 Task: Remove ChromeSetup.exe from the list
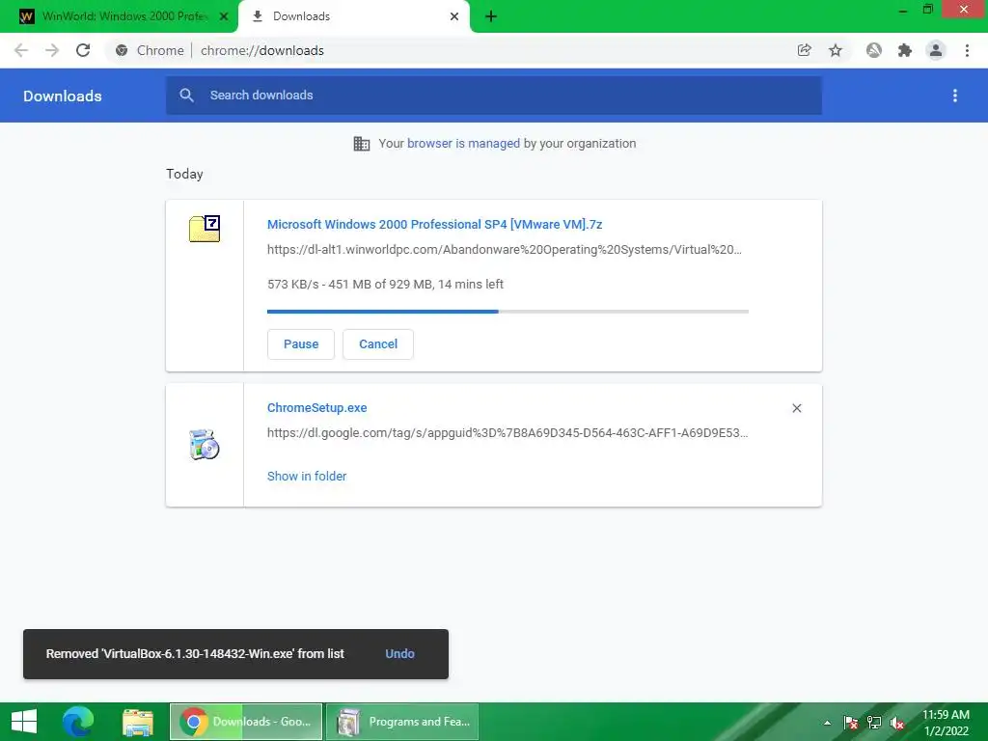[x=797, y=408]
